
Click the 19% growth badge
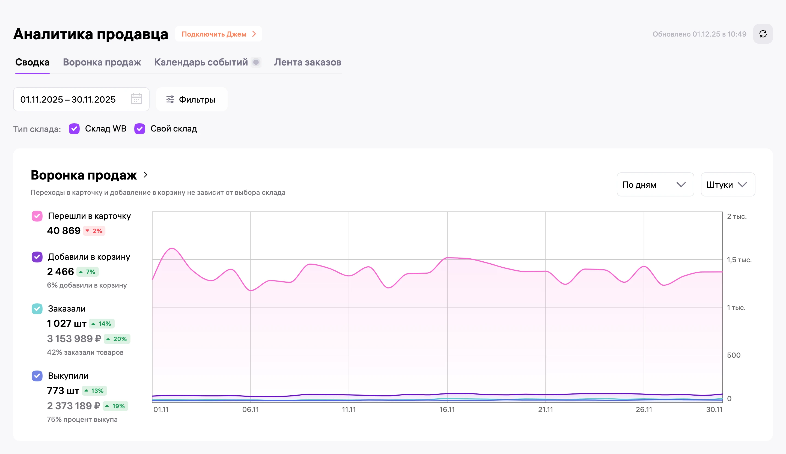(115, 406)
